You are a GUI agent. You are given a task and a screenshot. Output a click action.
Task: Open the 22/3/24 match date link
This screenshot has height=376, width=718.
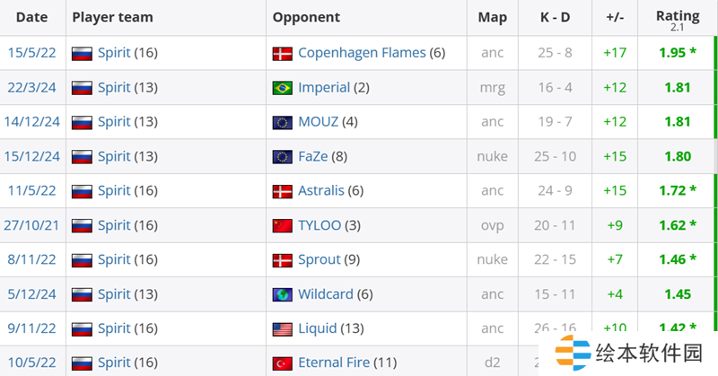(32, 88)
